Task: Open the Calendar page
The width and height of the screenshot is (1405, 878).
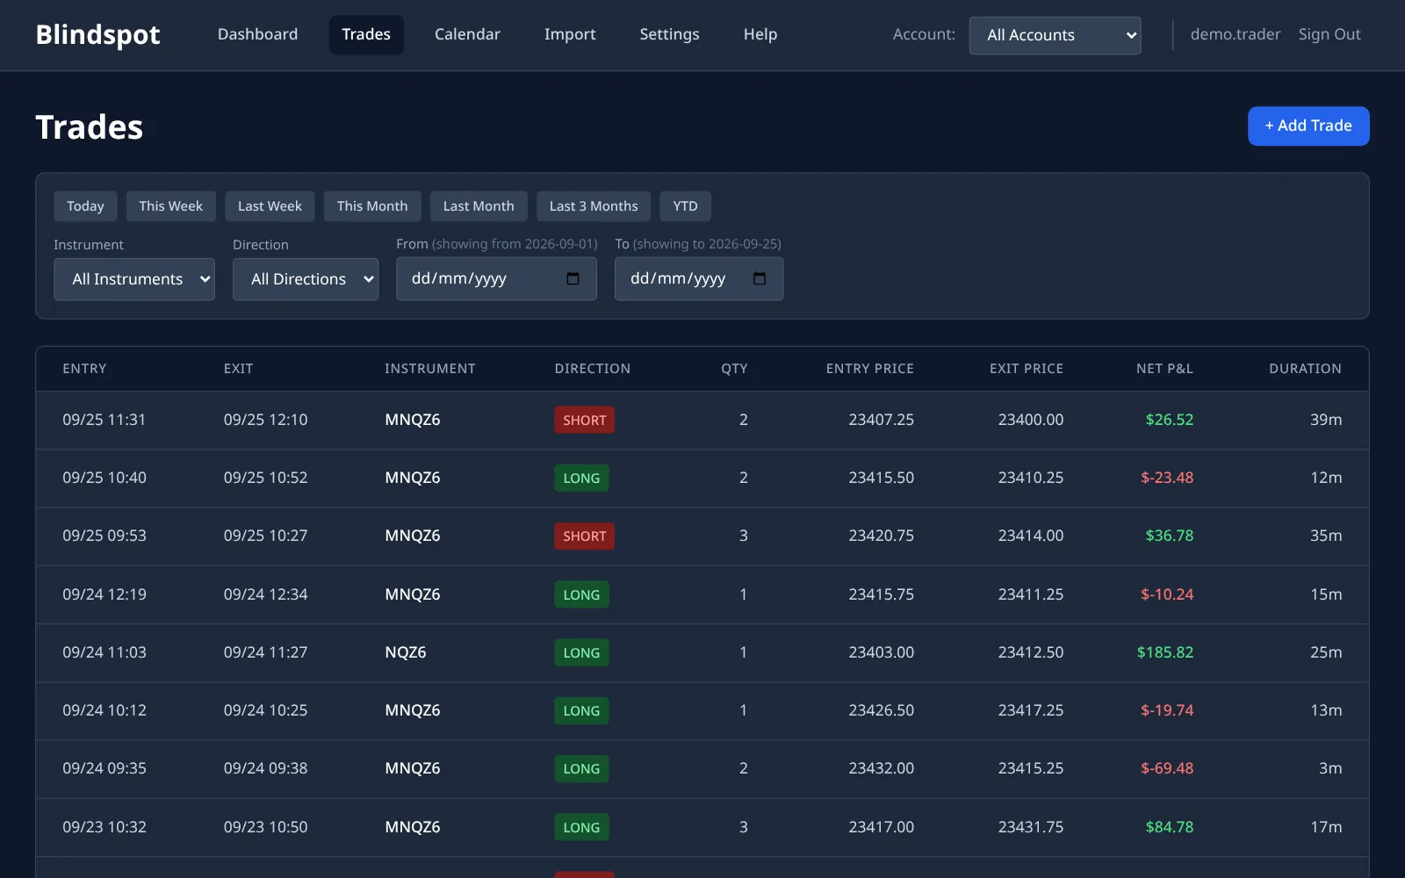Action: pos(467,34)
